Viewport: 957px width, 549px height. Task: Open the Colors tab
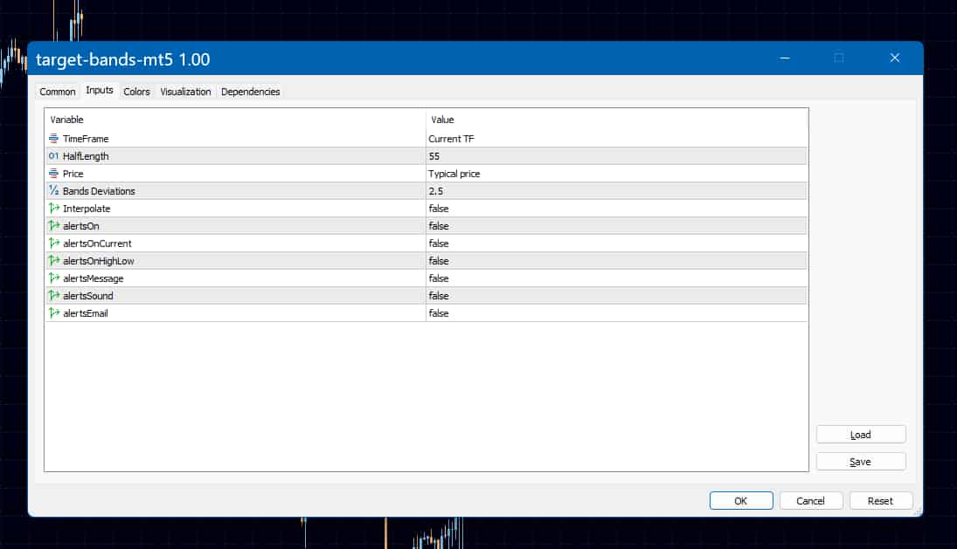pyautogui.click(x=136, y=92)
